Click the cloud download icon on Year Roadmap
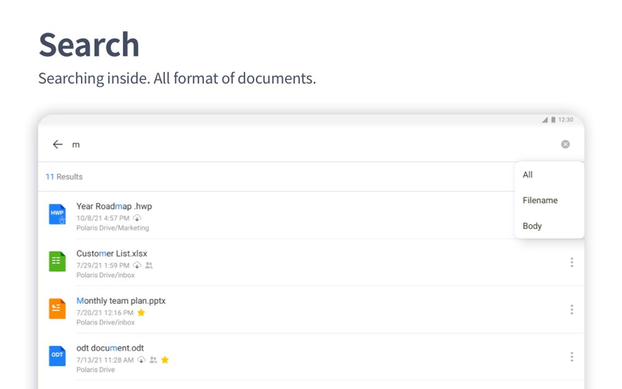The width and height of the screenshot is (622, 389). [137, 218]
